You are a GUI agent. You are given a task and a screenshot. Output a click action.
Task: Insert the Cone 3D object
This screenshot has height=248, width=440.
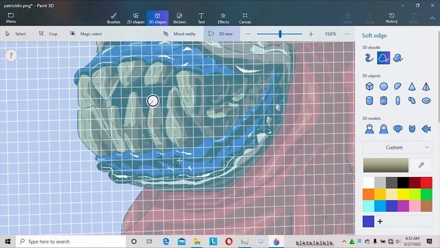(412, 86)
